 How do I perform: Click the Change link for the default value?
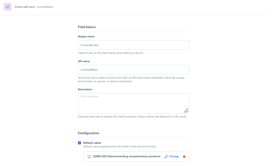click(x=174, y=157)
